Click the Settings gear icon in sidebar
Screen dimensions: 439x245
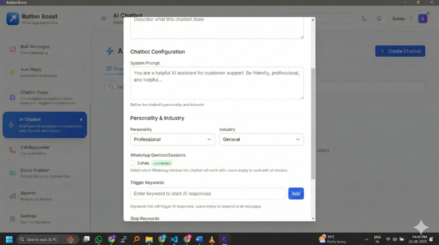12,219
